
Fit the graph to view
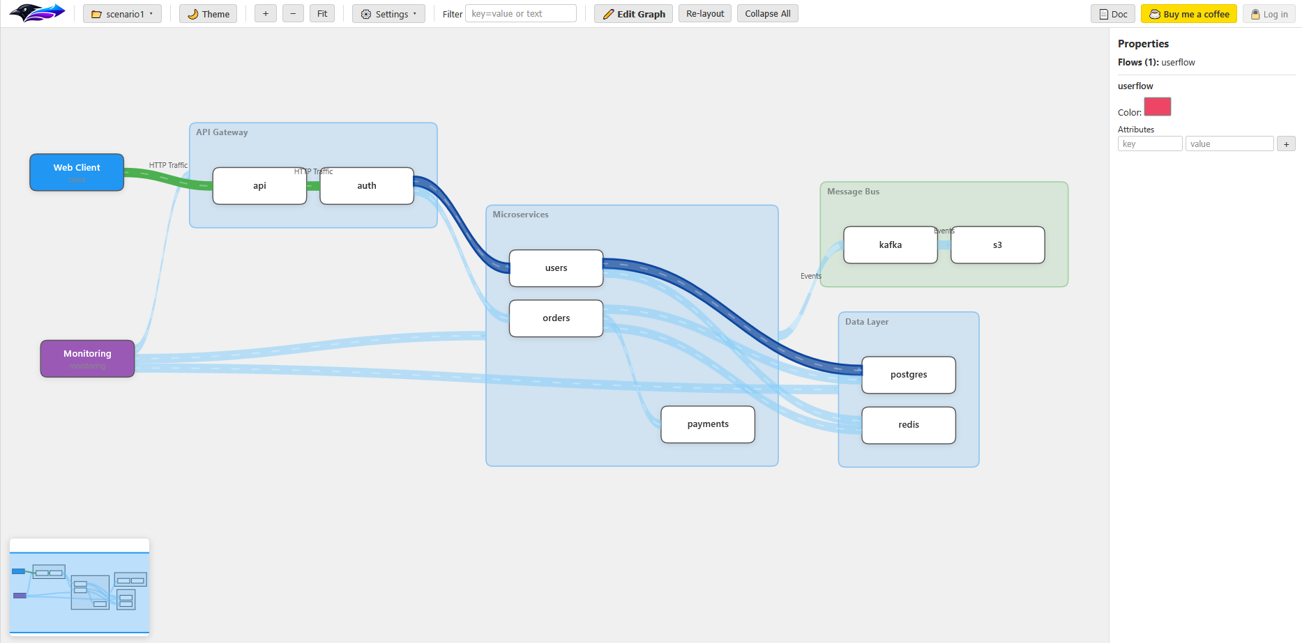tap(322, 14)
